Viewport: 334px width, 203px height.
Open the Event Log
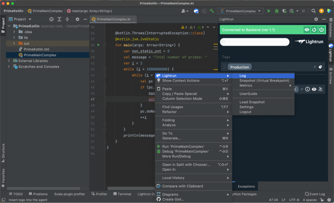click(314, 194)
